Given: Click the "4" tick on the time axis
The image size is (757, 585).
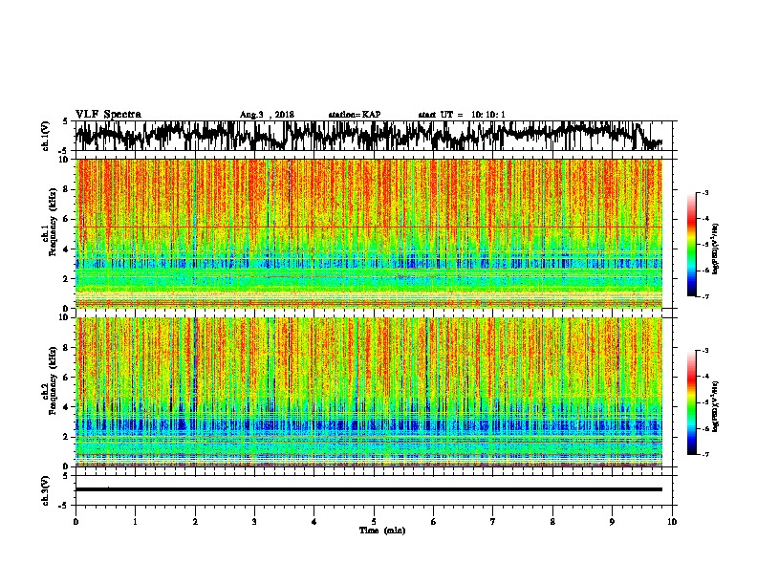Looking at the screenshot, I should coord(314,522).
